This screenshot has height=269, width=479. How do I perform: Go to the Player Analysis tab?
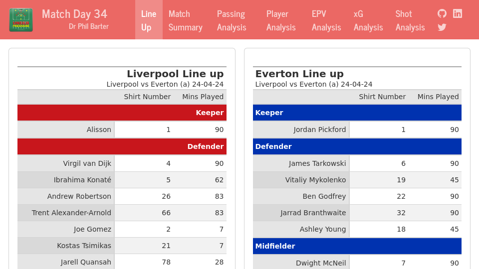point(281,20)
